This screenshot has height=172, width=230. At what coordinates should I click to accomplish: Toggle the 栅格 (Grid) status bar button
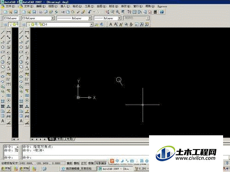tap(76, 163)
